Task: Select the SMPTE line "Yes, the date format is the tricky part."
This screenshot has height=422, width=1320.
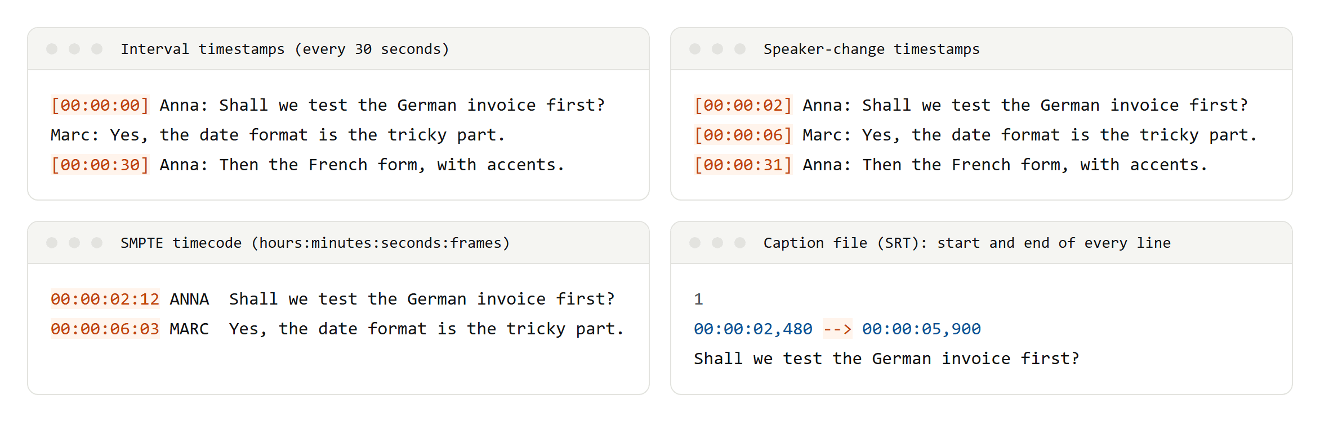Action: (426, 329)
